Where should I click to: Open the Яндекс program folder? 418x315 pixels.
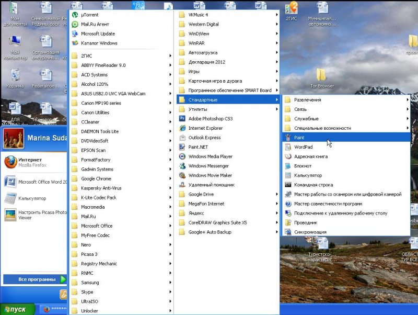click(x=228, y=213)
